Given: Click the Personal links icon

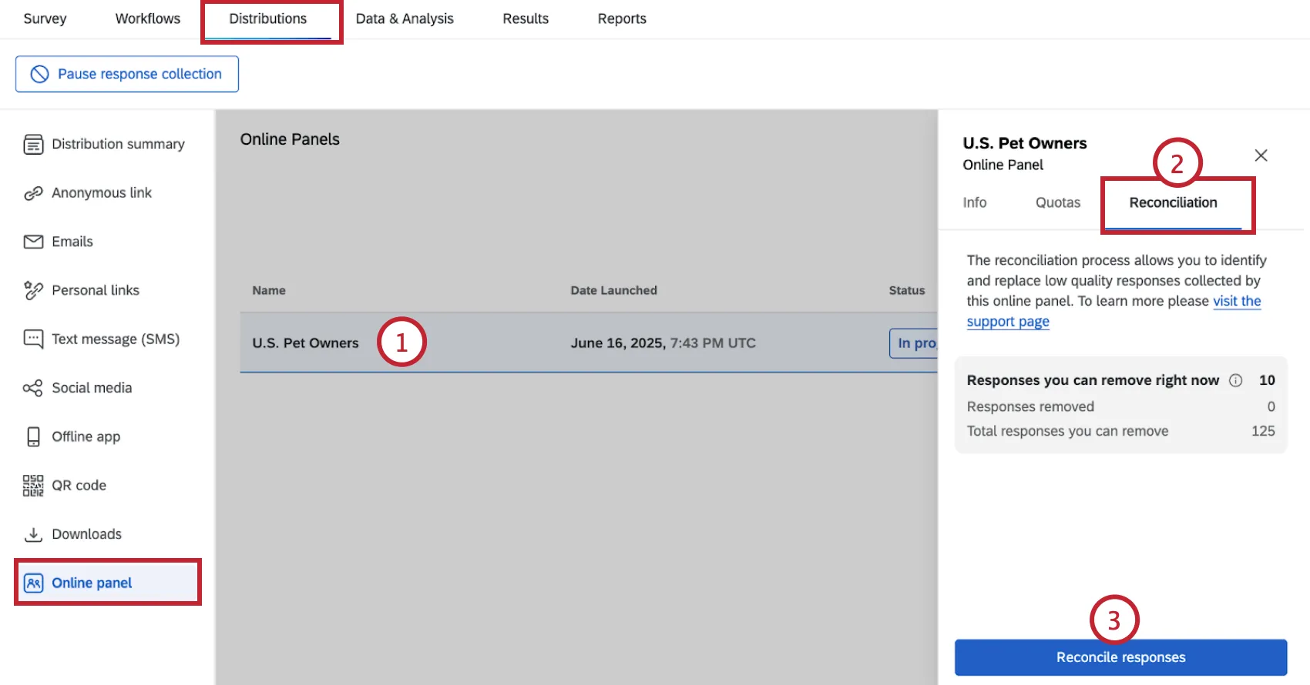Looking at the screenshot, I should [x=33, y=290].
